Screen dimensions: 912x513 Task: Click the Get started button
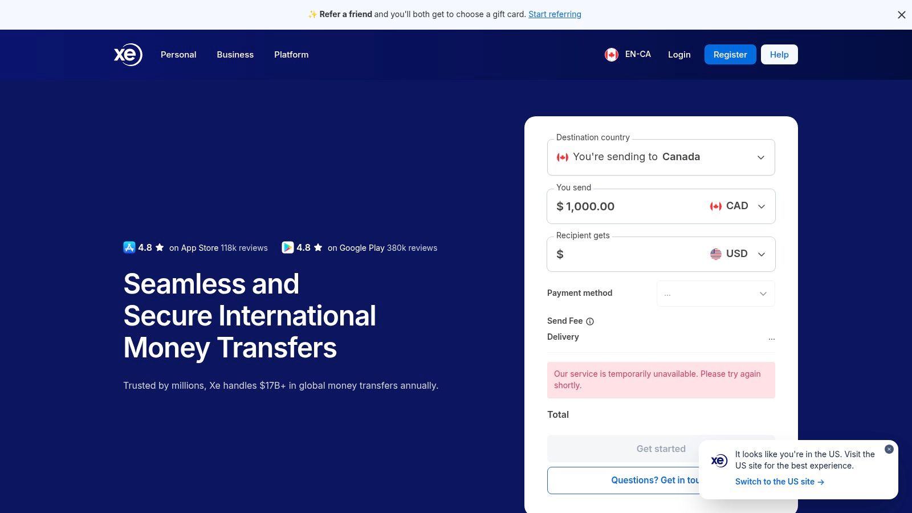tap(661, 449)
